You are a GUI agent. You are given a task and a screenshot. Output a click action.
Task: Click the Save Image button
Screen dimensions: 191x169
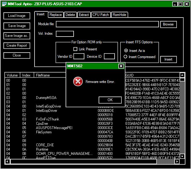[17, 26]
